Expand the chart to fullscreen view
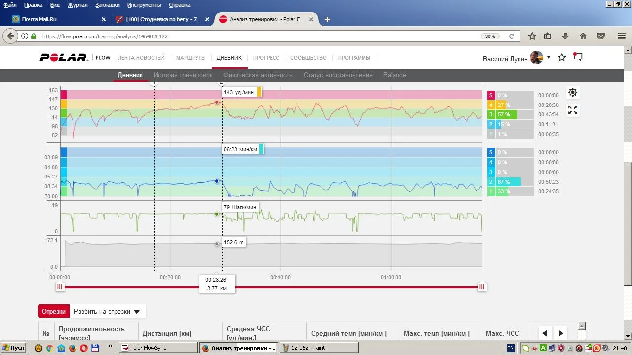 (572, 110)
